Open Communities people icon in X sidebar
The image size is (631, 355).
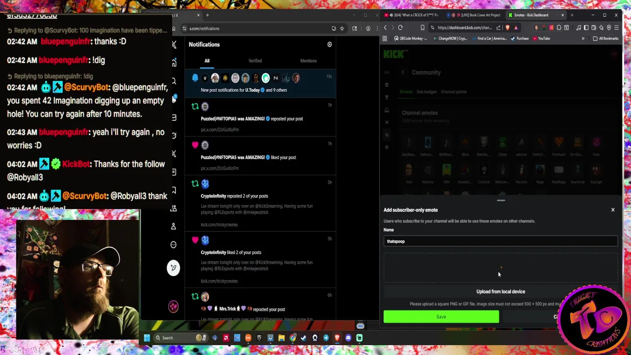[x=174, y=209]
